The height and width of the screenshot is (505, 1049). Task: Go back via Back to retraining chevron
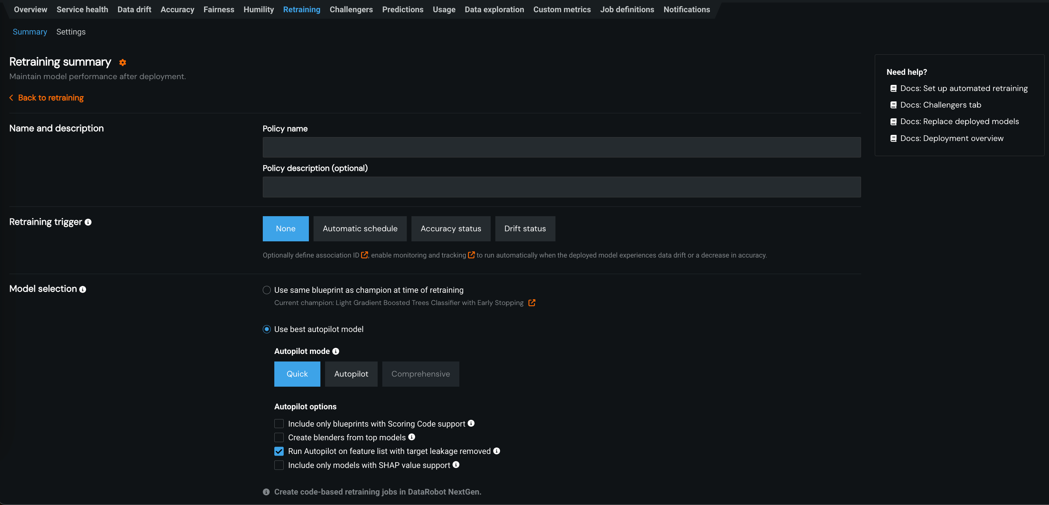tap(12, 98)
